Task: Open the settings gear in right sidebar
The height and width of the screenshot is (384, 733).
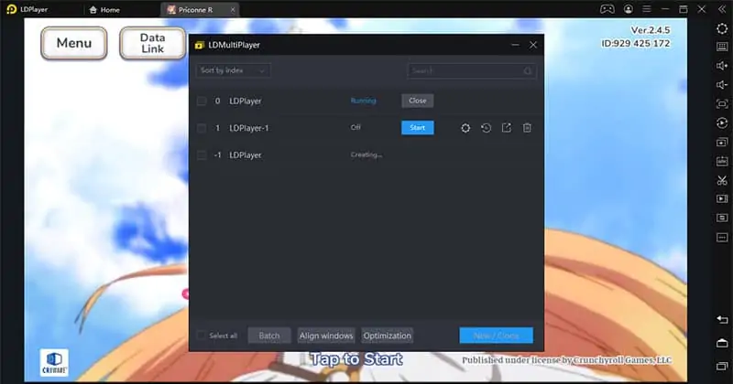Action: pos(722,28)
